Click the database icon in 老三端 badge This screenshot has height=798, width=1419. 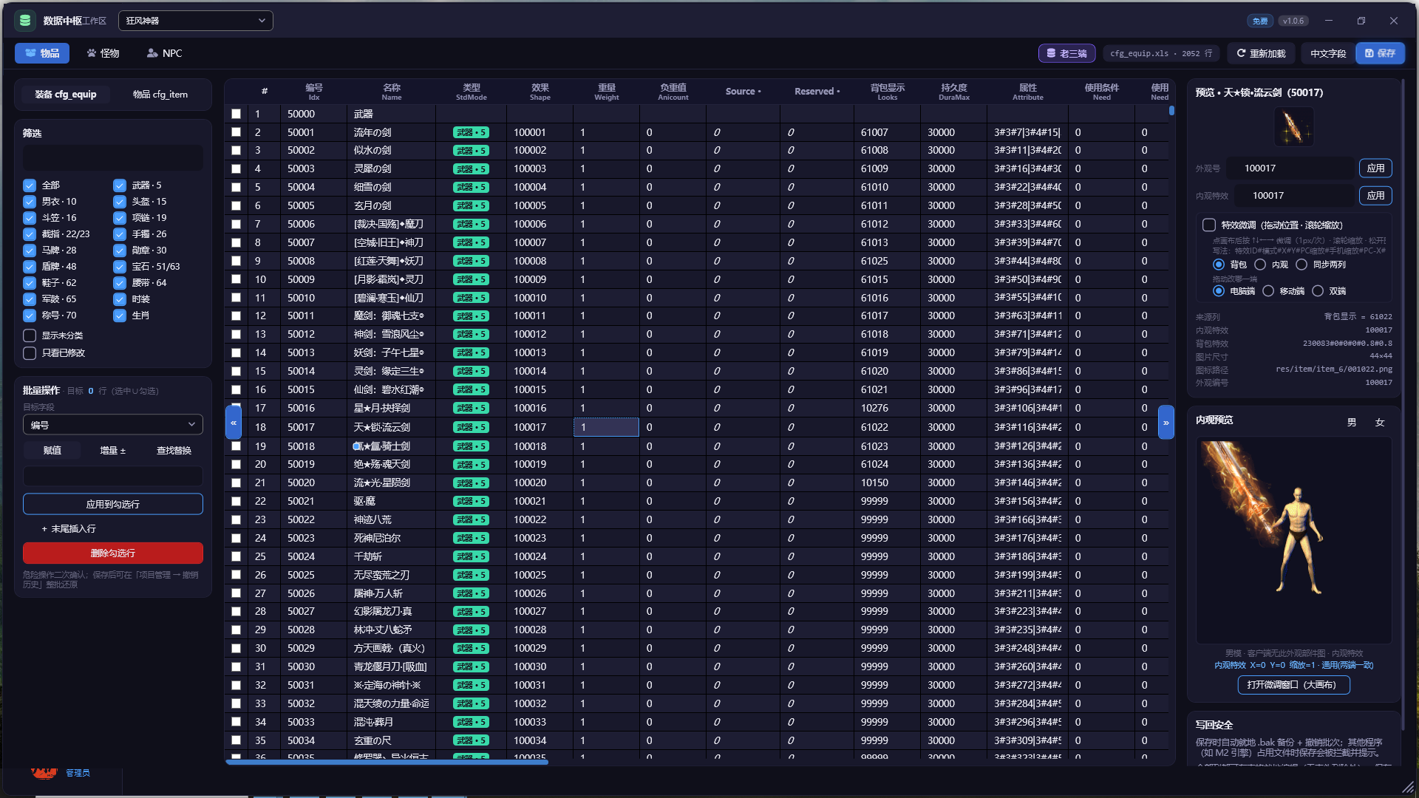click(1051, 53)
